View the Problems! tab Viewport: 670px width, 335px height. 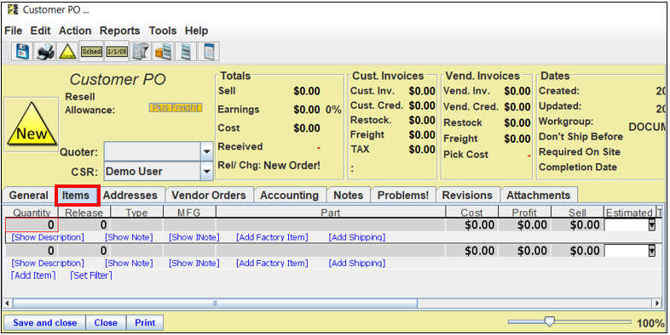coord(403,196)
